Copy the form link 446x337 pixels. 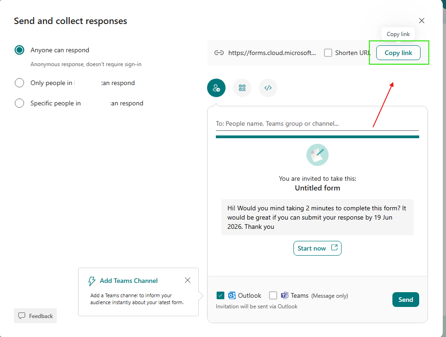point(398,53)
